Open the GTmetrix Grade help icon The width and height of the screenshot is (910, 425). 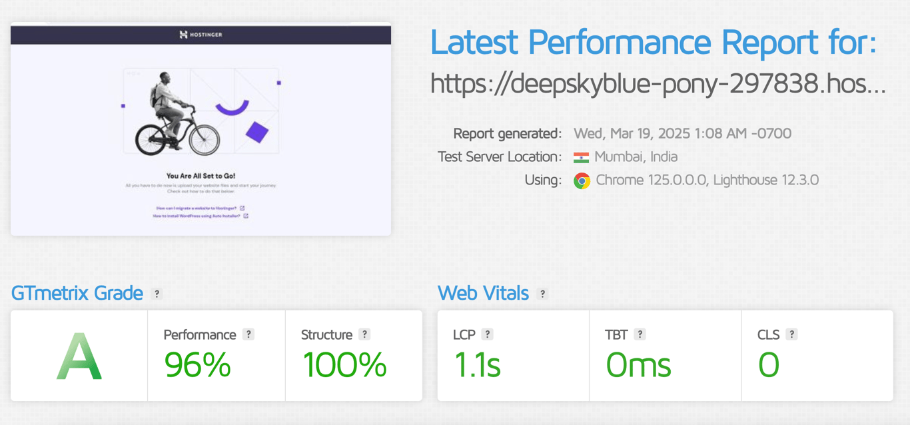[158, 293]
